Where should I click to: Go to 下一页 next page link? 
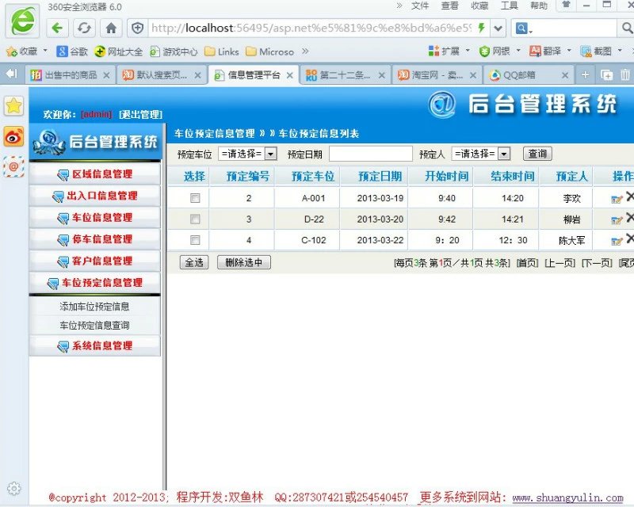coord(597,263)
